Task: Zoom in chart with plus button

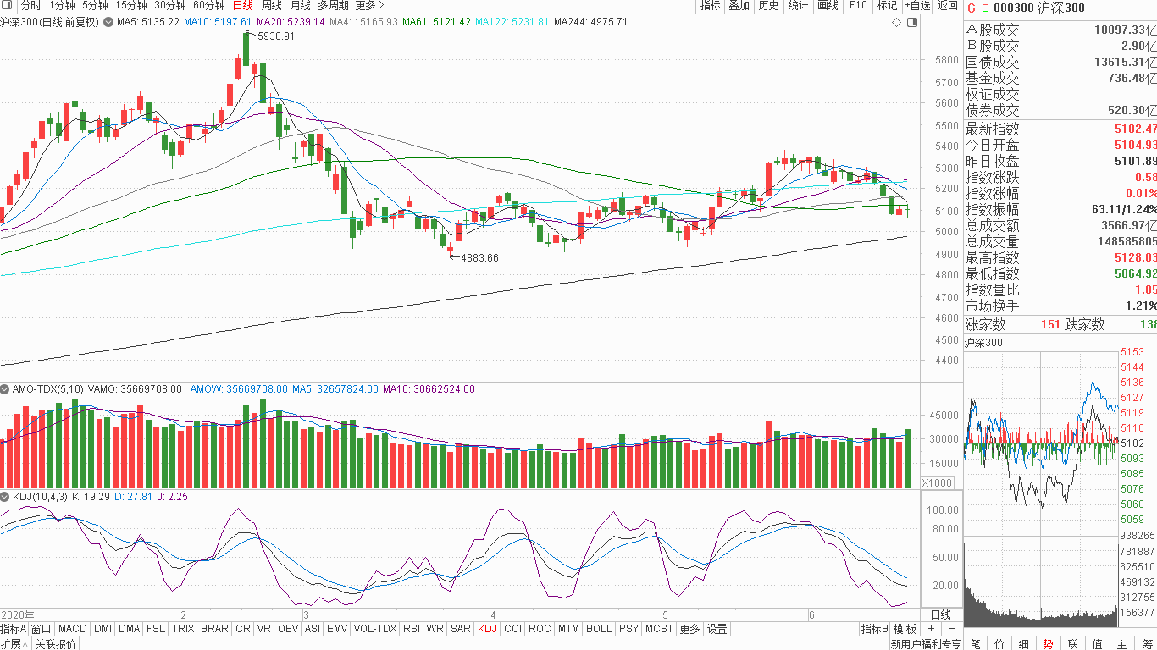Action: click(x=931, y=629)
